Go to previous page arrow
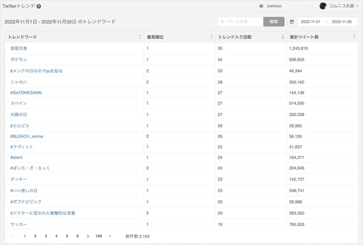Viewport: 363px width, 245px height. point(13,236)
